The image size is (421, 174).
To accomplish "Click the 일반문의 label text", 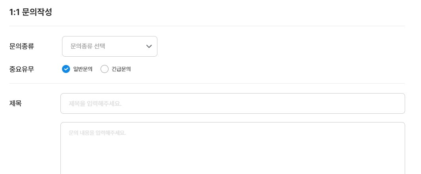I will [83, 69].
